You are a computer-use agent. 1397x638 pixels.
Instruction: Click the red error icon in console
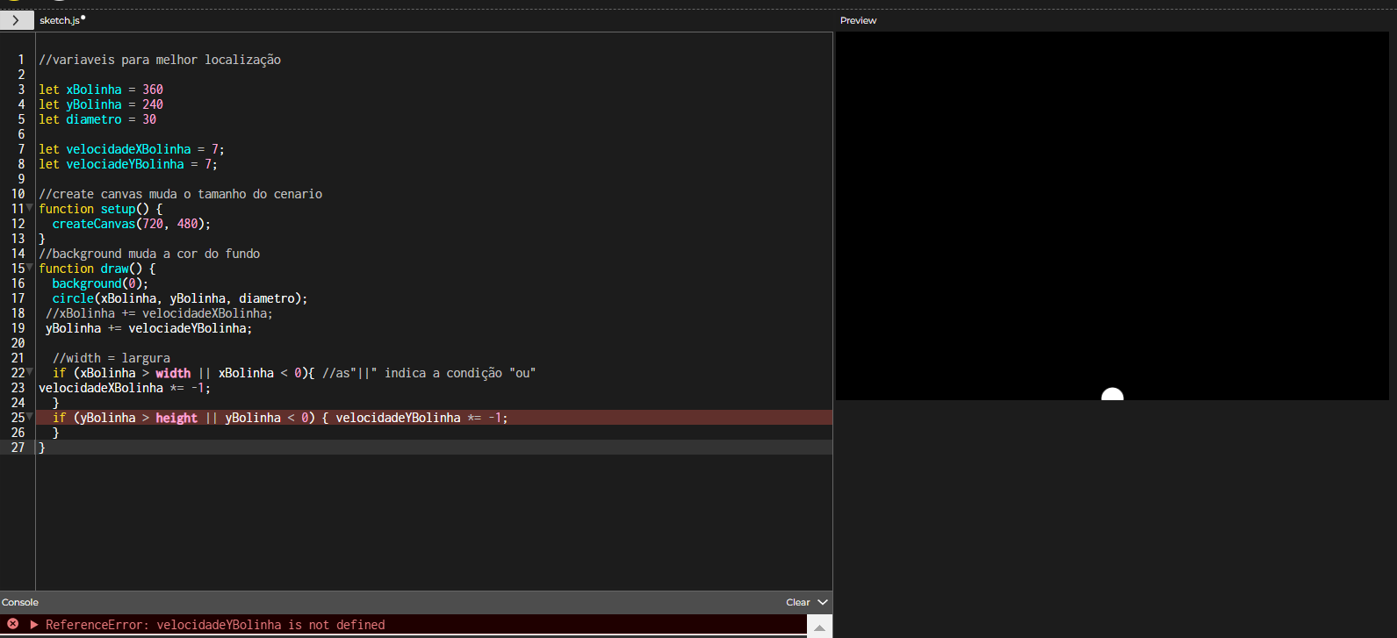[x=12, y=624]
